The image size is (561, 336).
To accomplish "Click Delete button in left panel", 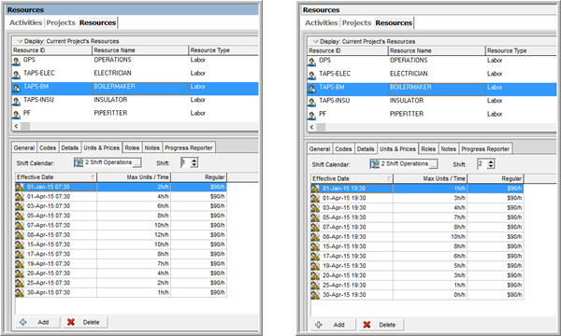I will 85,322.
